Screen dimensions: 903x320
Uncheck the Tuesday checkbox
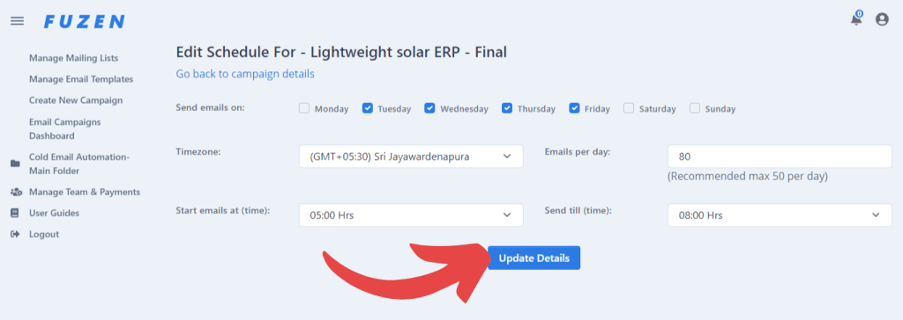click(368, 108)
